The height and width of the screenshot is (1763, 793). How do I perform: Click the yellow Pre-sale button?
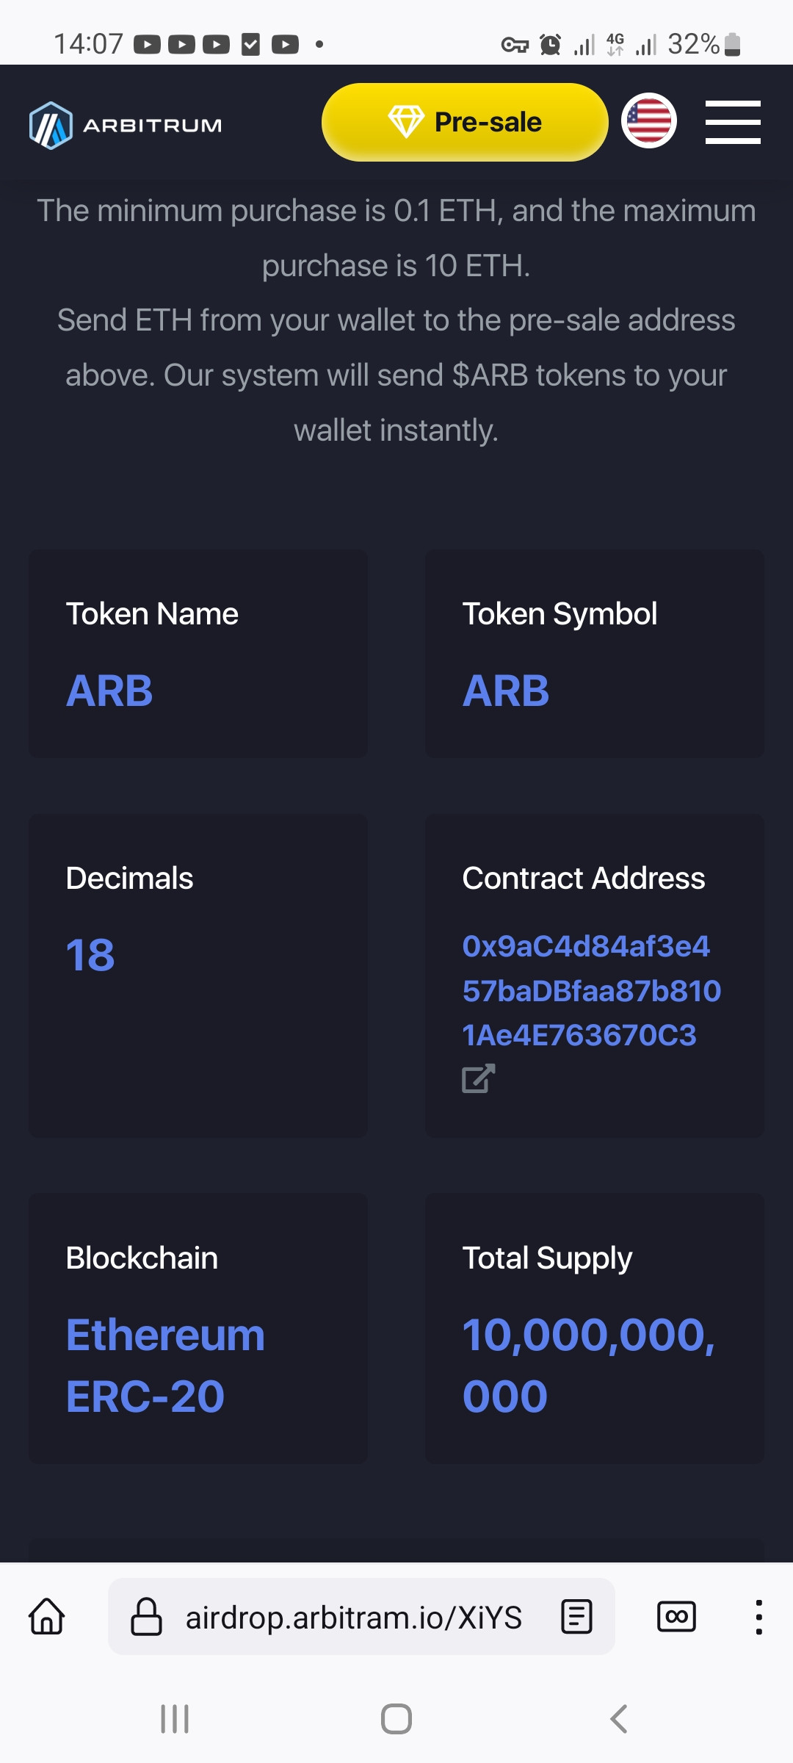point(465,122)
